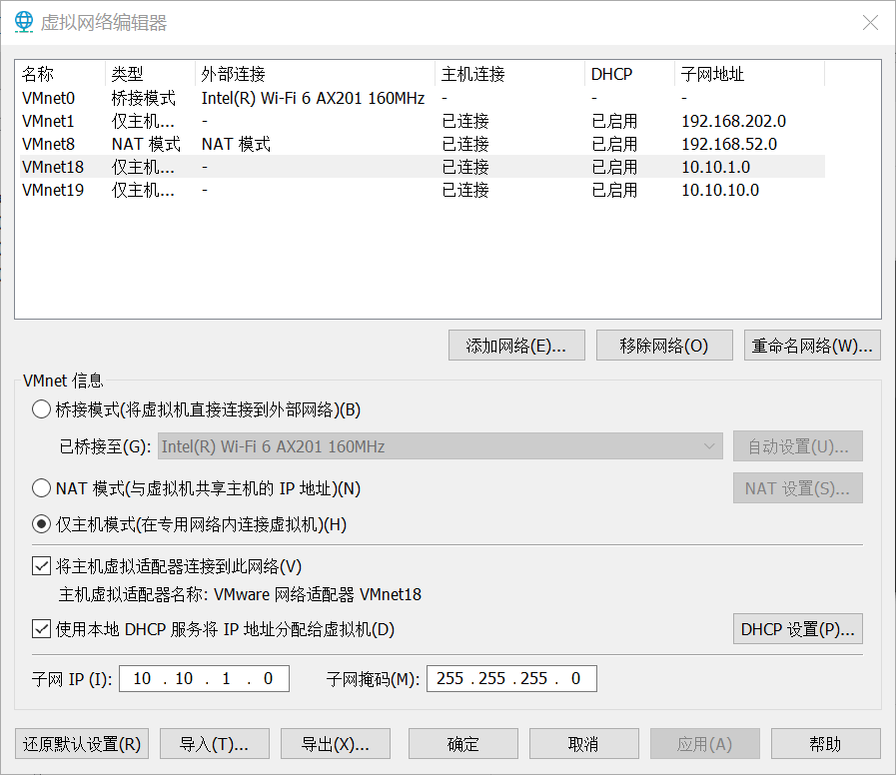This screenshot has width=896, height=775.
Task: Click subnet address 192.168.202.0
Action: [734, 121]
